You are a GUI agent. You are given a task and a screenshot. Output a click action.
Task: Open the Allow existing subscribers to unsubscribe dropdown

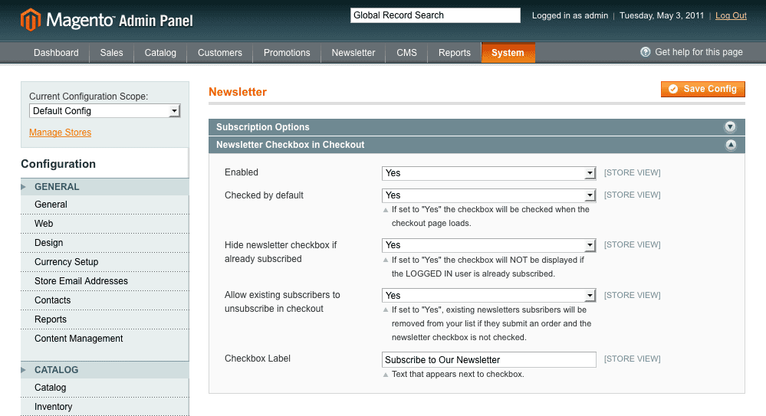tap(488, 296)
